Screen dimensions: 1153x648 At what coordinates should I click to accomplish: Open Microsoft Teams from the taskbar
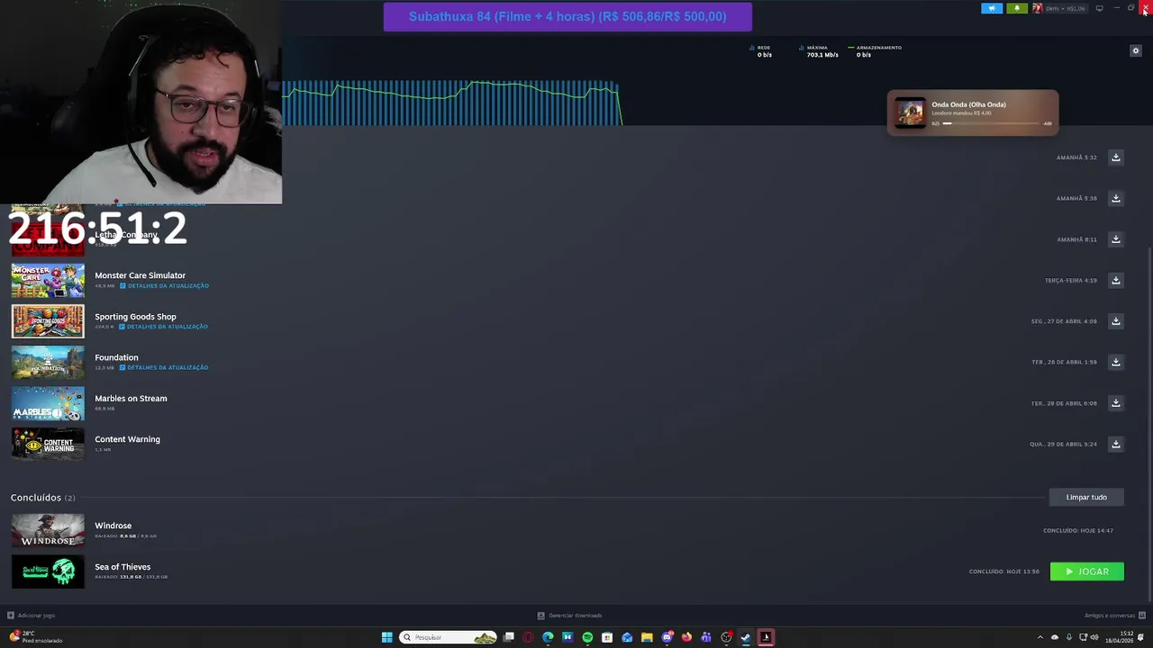click(706, 637)
